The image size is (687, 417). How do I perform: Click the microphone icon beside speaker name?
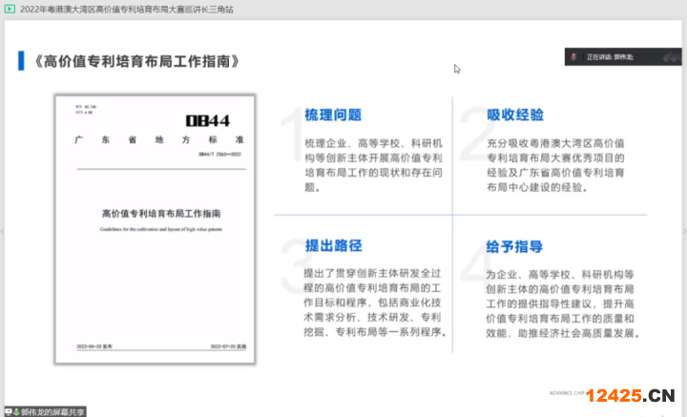pyautogui.click(x=572, y=57)
